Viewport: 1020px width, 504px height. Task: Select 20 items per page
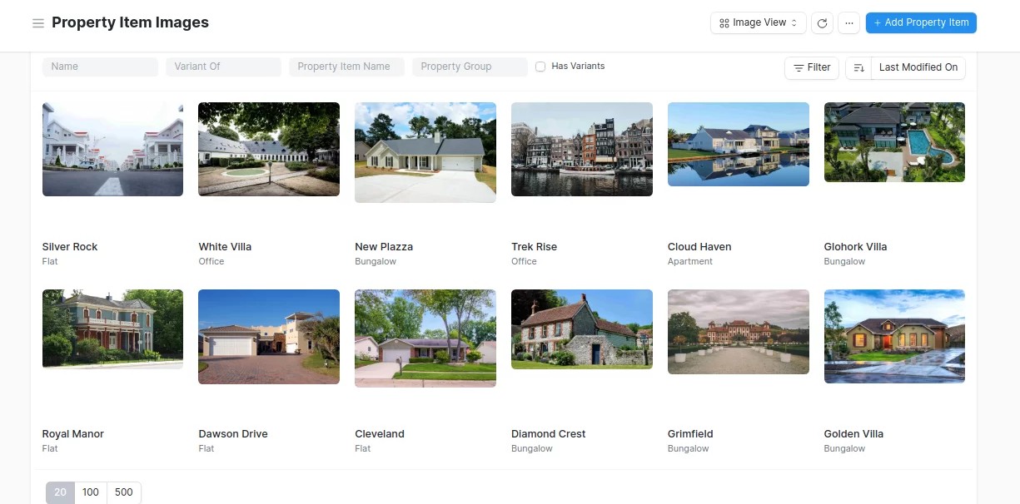[x=60, y=492]
